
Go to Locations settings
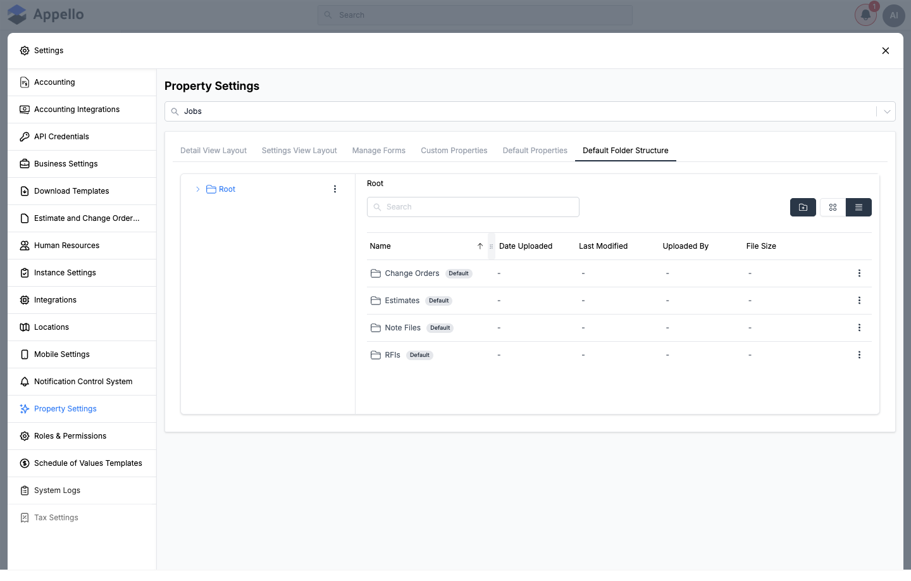click(82, 327)
